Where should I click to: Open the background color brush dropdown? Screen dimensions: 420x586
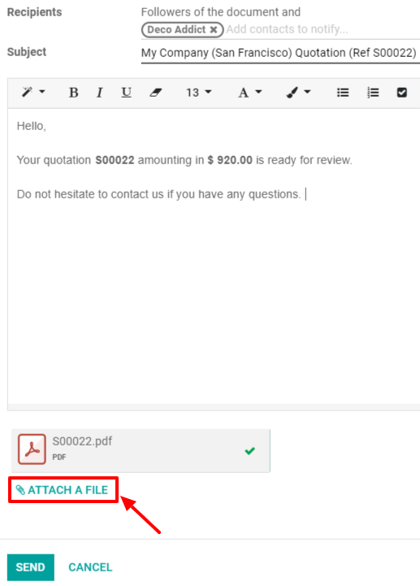click(298, 93)
